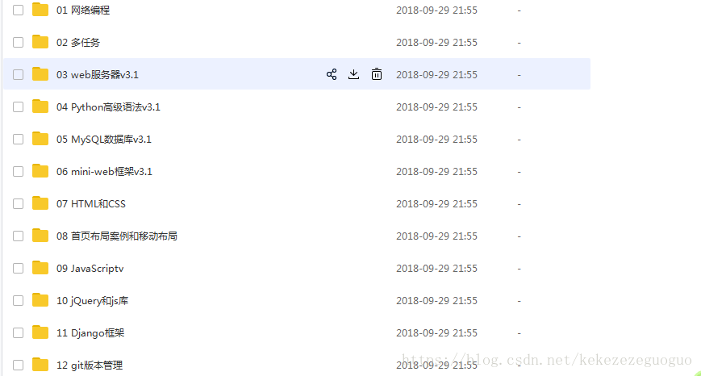Image resolution: width=701 pixels, height=376 pixels.
Task: Click the folder icon for 11 Django框架
Action: tap(40, 332)
